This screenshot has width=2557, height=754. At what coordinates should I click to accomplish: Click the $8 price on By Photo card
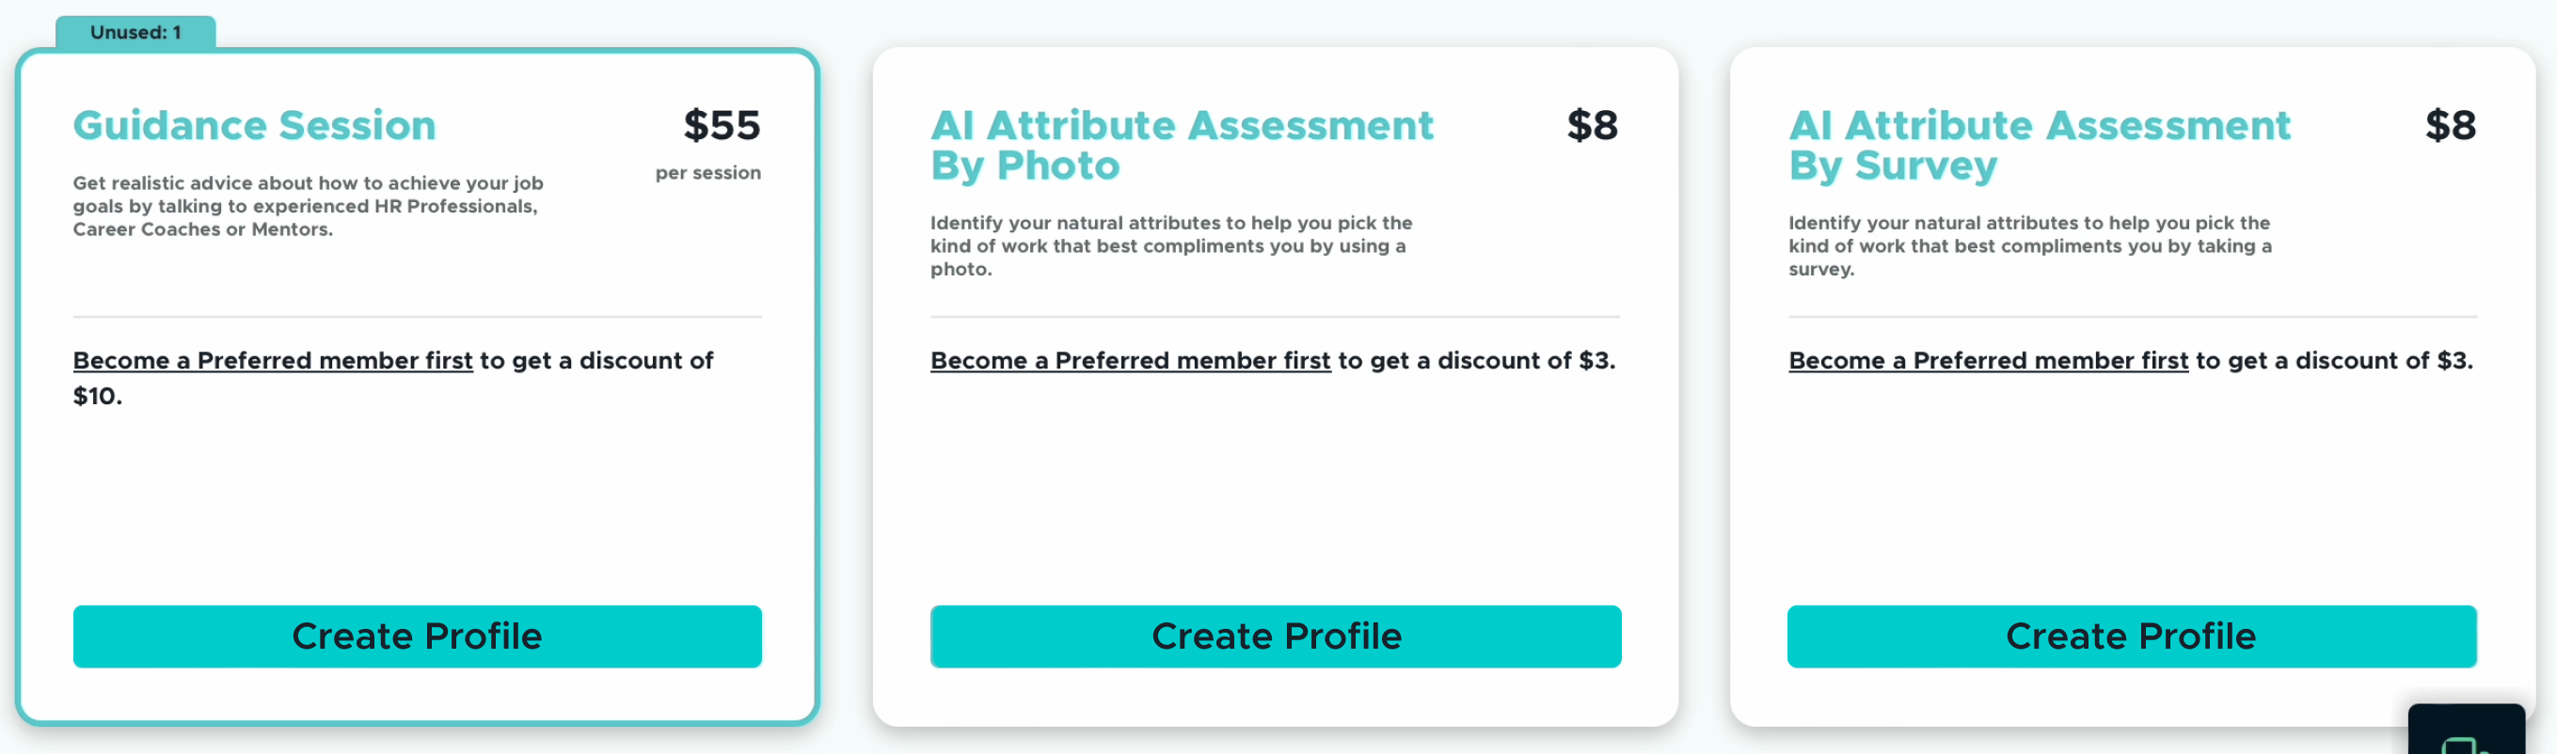[1592, 125]
